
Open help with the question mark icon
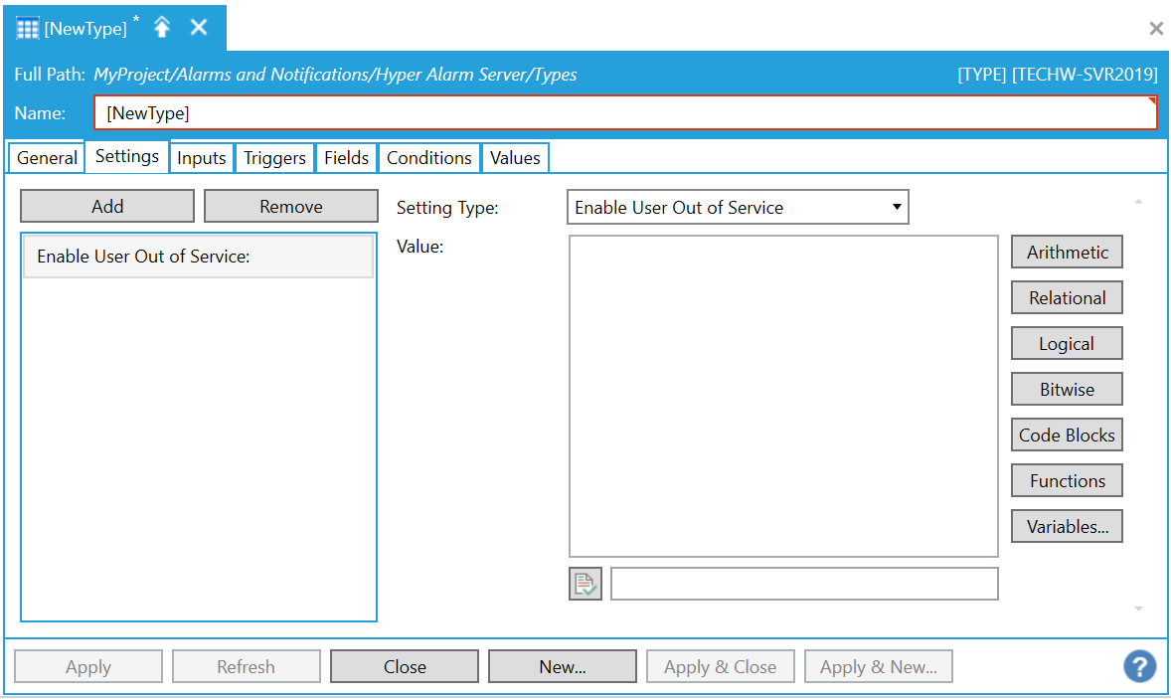pyautogui.click(x=1139, y=666)
